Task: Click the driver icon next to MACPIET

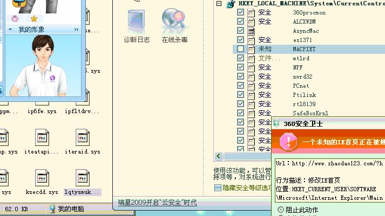Action: [x=251, y=49]
